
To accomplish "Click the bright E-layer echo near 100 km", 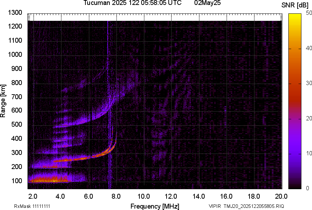I will 50,180.
